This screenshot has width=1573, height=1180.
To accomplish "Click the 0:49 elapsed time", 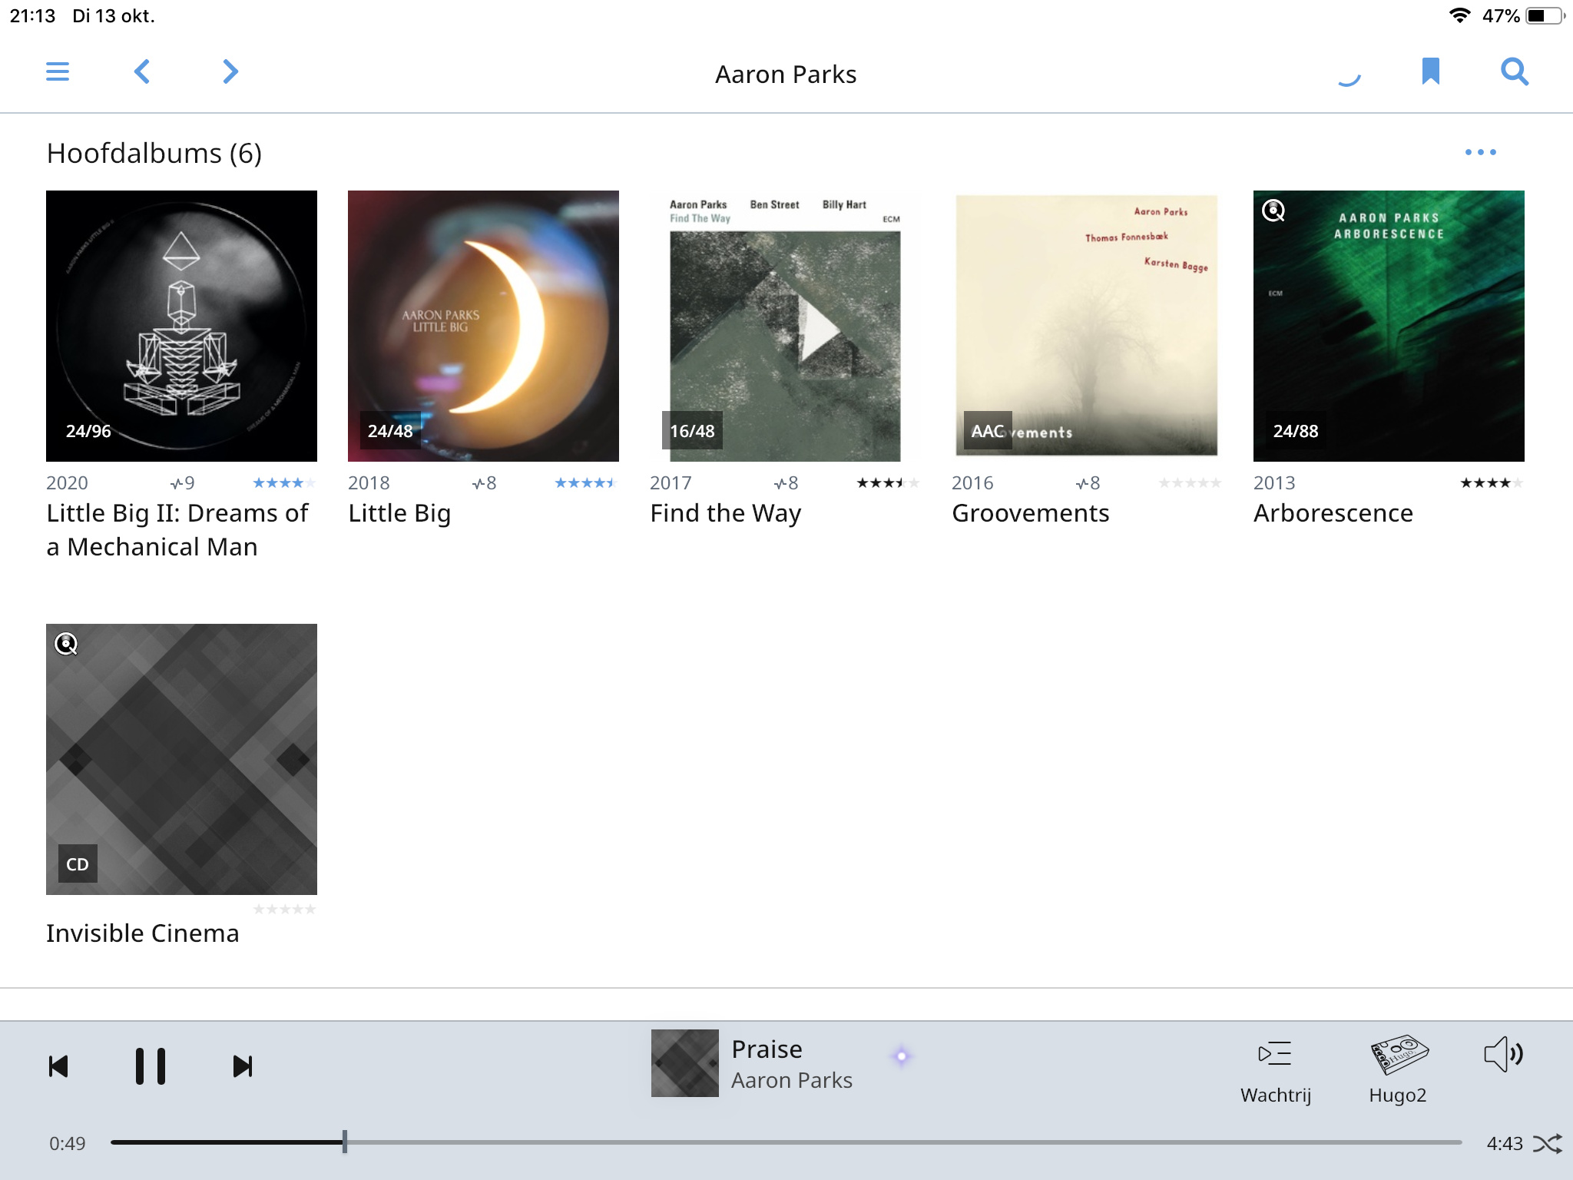I will [x=68, y=1144].
